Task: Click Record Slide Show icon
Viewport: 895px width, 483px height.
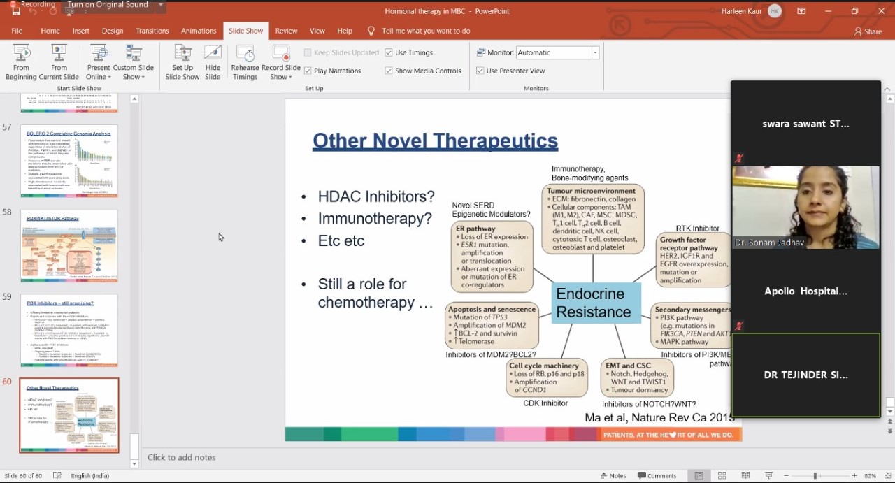Action: tap(281, 55)
